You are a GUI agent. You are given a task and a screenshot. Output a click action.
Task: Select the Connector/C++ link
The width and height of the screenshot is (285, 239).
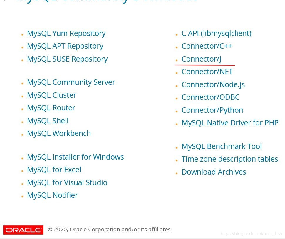pyautogui.click(x=207, y=46)
